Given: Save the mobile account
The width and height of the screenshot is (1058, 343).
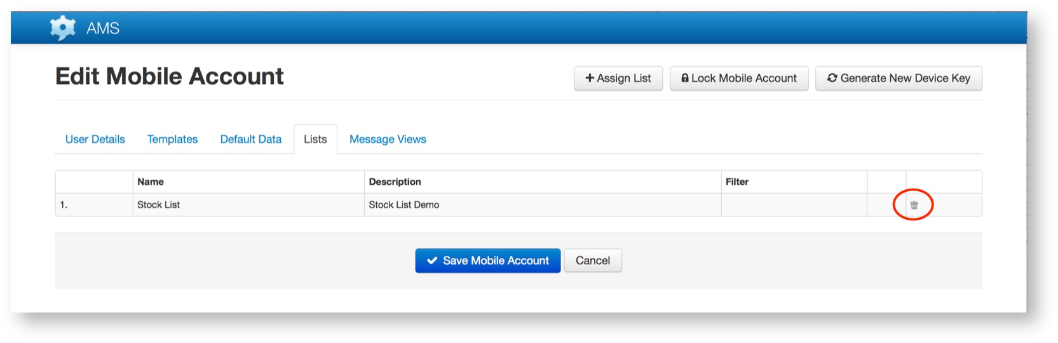Looking at the screenshot, I should tap(487, 260).
